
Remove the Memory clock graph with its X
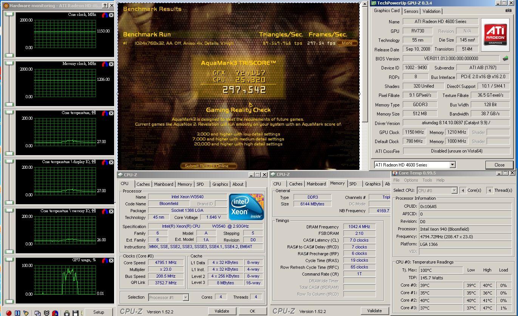tap(111, 64)
